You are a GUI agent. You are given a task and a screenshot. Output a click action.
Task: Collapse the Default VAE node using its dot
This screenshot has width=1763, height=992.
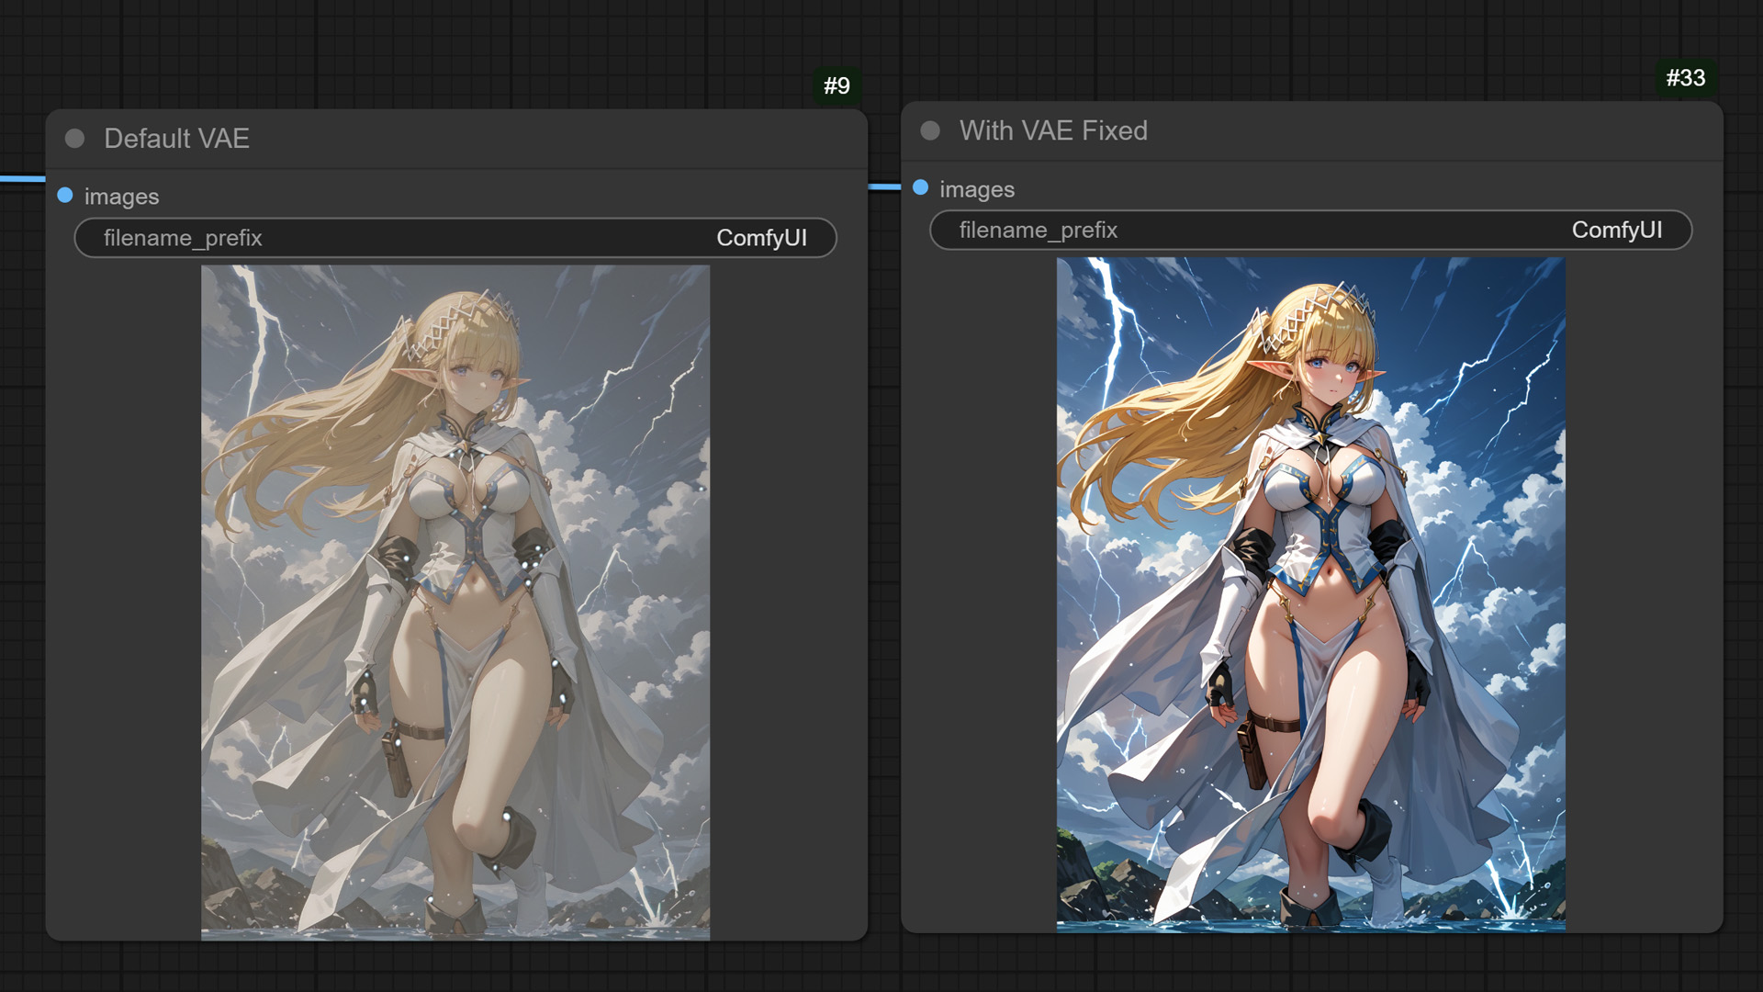pyautogui.click(x=75, y=139)
